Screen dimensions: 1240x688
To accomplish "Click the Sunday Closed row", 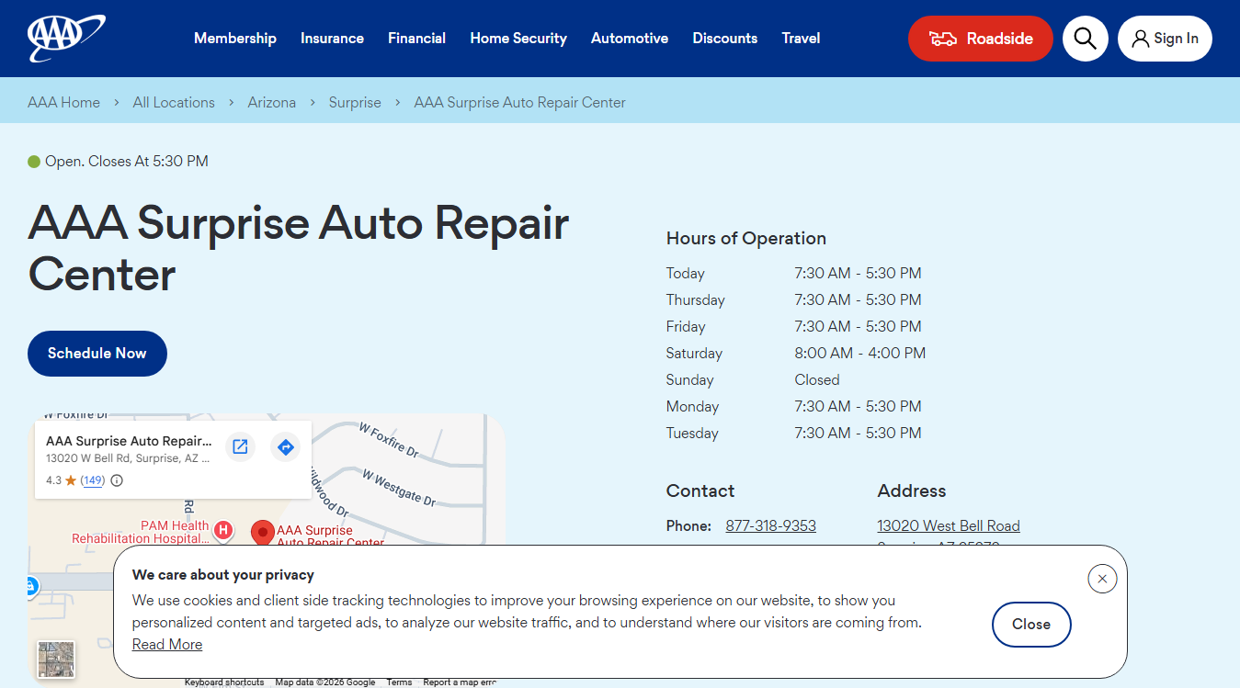I will click(754, 380).
